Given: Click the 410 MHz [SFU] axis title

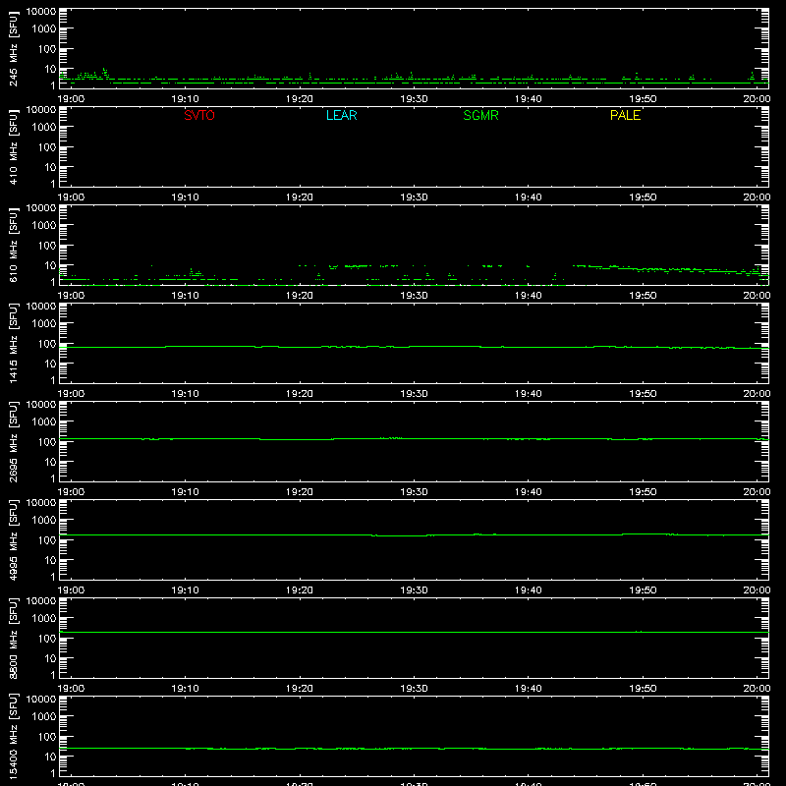Looking at the screenshot, I should point(14,146).
